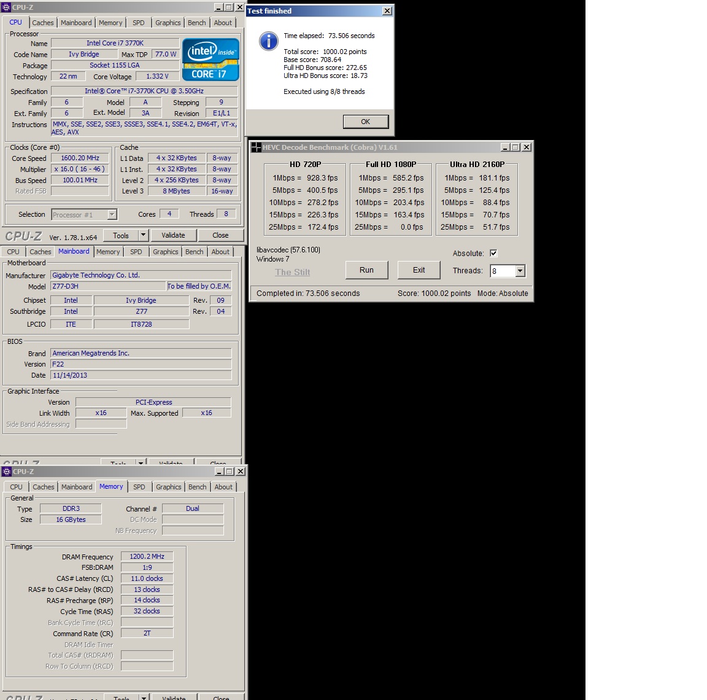Click the 'Total score: 1000.02 points' text
Screen dimensions: 707x700
(x=325, y=52)
